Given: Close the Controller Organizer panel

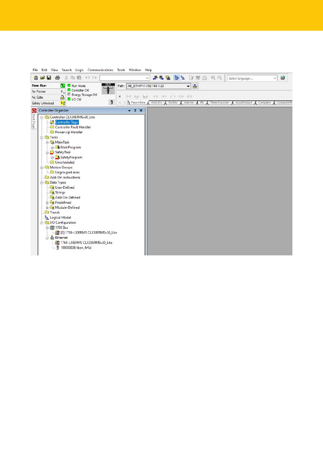Looking at the screenshot, I should [141, 111].
